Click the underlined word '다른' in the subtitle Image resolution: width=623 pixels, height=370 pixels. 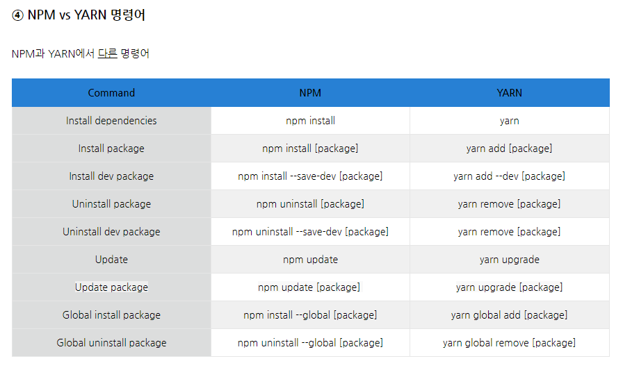coord(108,53)
